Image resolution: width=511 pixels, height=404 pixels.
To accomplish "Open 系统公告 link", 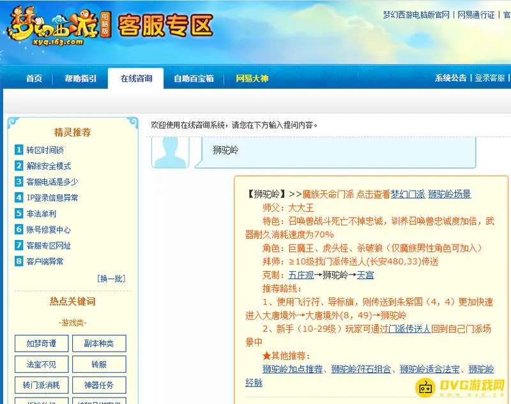I will pos(451,78).
